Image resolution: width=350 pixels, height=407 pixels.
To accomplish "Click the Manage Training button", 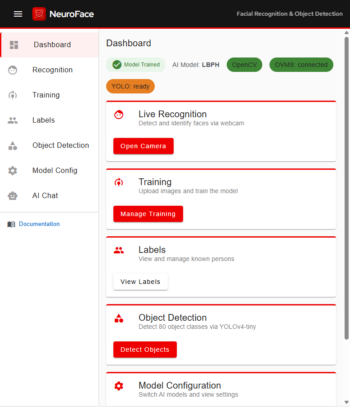I will [148, 214].
